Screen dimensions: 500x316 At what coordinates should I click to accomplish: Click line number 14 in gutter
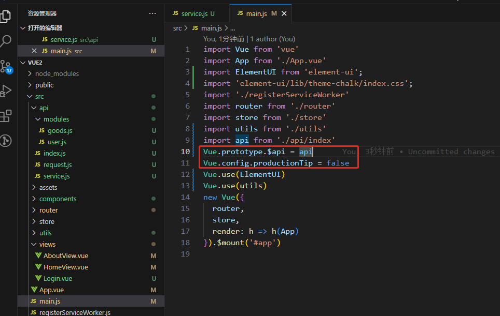(x=185, y=197)
